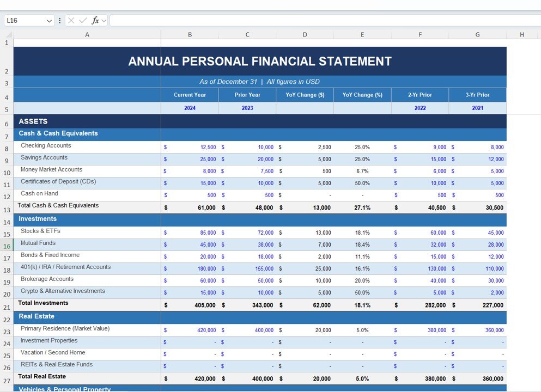Click the ANNUAL PERSONAL FINANCIAL STATEMENT title cell

(259, 61)
